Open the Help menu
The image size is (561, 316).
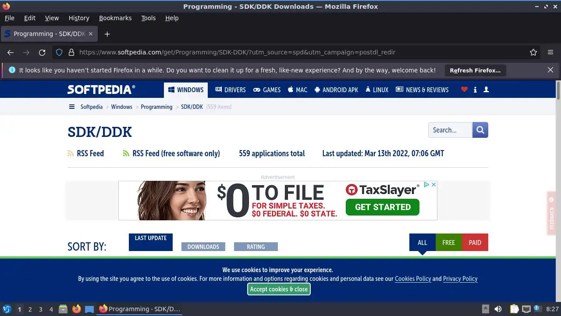[172, 18]
